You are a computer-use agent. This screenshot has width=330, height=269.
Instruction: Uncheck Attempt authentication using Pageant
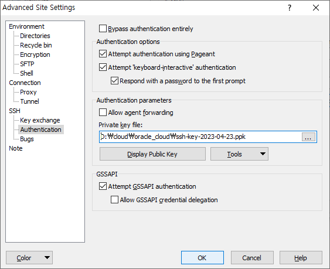(103, 54)
